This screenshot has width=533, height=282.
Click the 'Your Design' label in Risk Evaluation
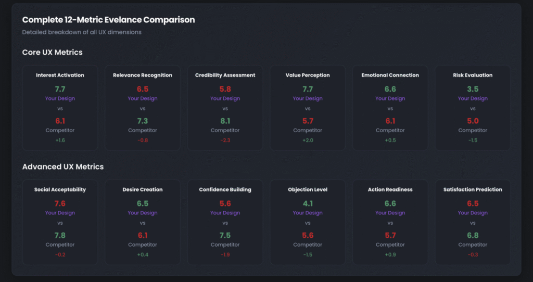473,98
